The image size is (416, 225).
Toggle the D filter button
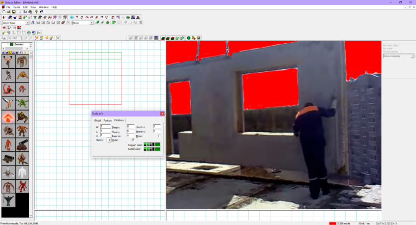pyautogui.click(x=17, y=53)
